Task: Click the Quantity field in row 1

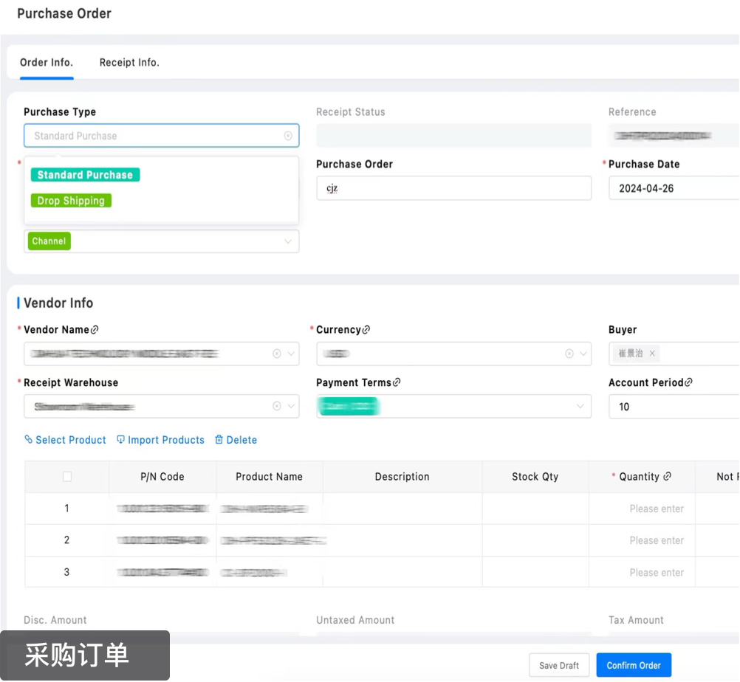Action: tap(656, 509)
